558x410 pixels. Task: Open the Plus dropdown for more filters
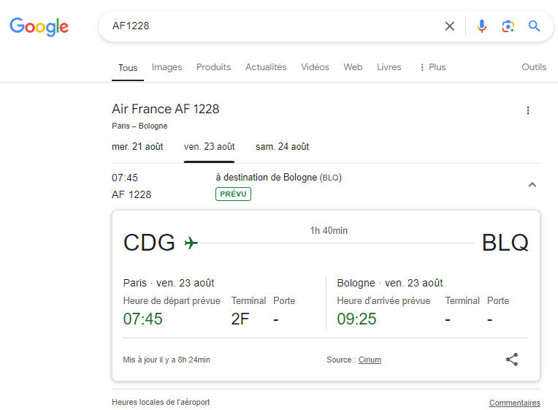click(x=432, y=67)
